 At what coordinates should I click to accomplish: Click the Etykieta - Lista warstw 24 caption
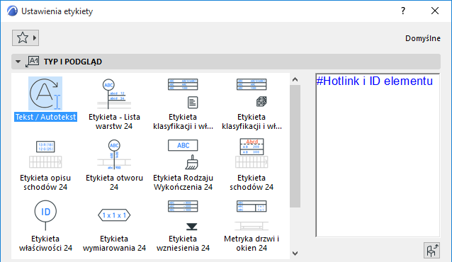pyautogui.click(x=114, y=121)
